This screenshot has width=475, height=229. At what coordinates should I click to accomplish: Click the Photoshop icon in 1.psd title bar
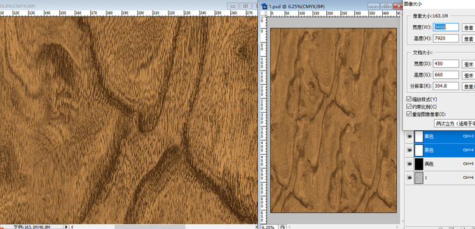(265, 6)
